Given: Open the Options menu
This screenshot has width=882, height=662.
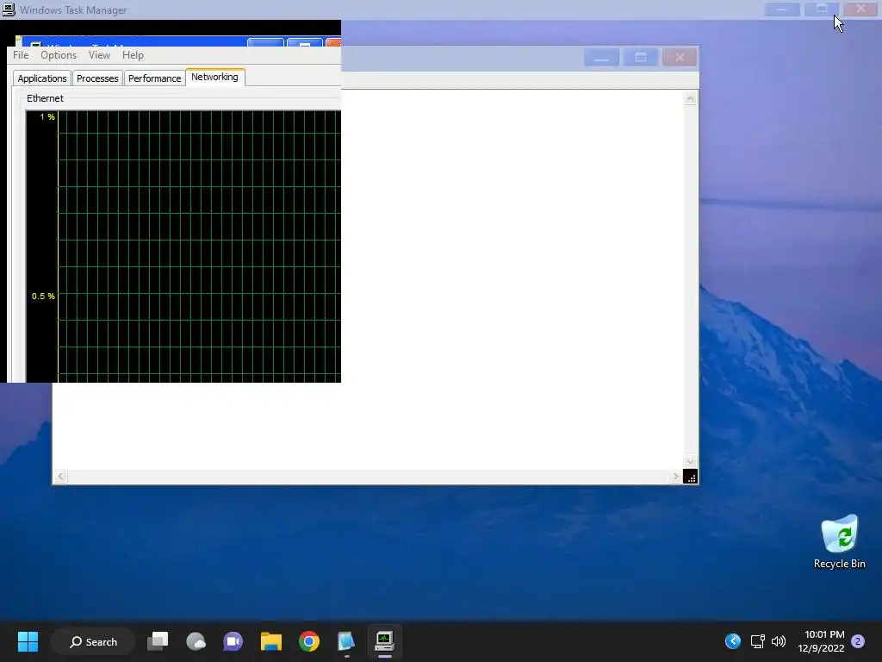Looking at the screenshot, I should (59, 55).
